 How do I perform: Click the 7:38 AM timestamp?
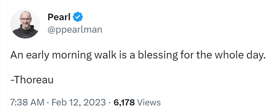[x=27, y=102]
